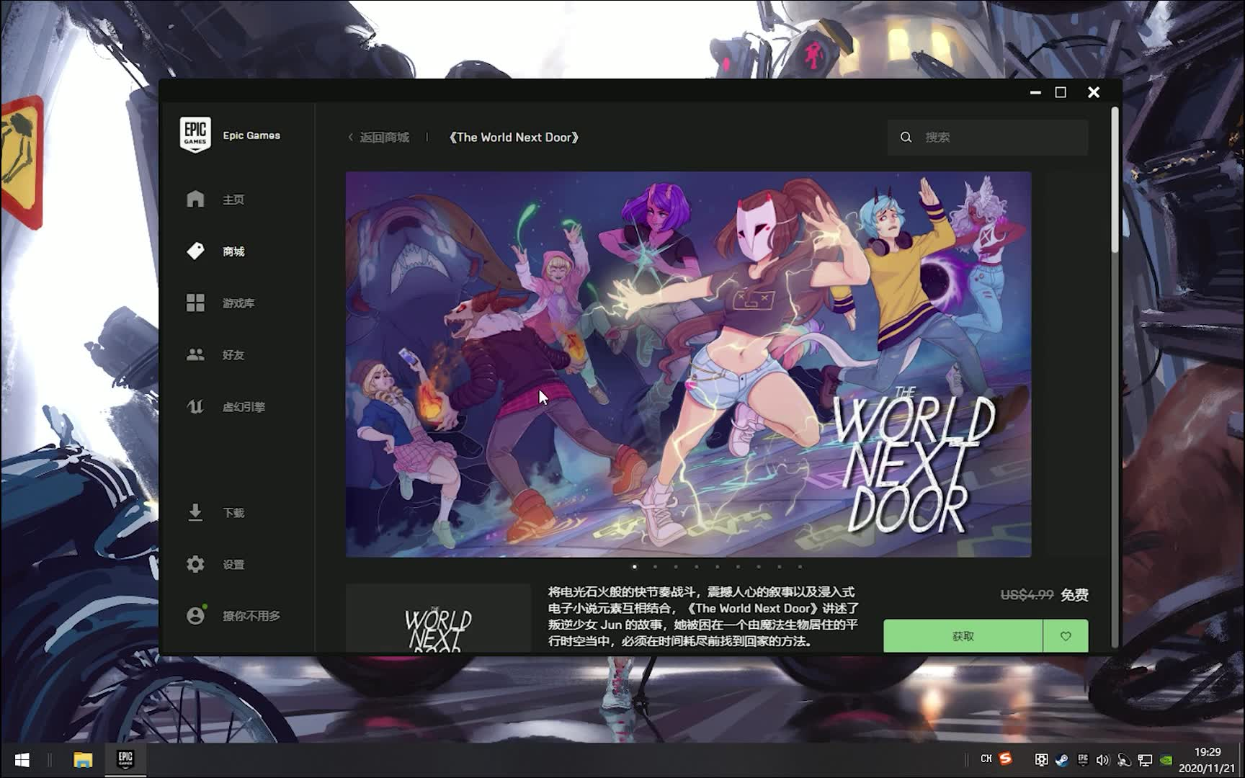
Task: Click the Epic Games logo badge
Action: tap(195, 135)
